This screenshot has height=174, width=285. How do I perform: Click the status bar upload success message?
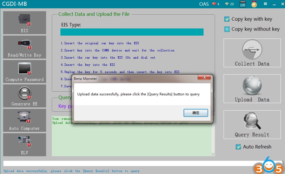71,171
